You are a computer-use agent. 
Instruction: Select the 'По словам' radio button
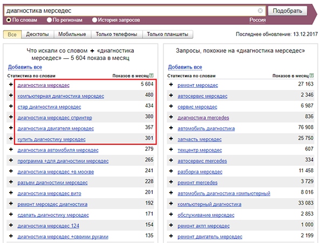pos(9,20)
